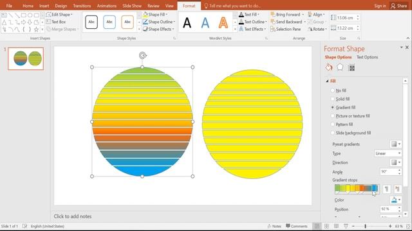
Task: Click to add notes area
Action: [x=73, y=216]
